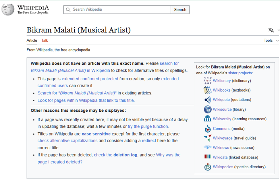This screenshot has height=180, width=280.
Task: Click the Wikibooks icon
Action: (x=207, y=90)
